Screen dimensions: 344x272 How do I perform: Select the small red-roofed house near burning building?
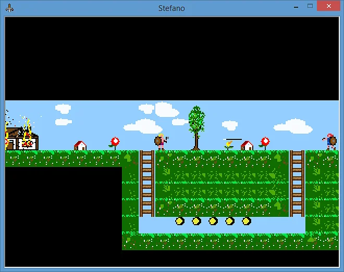coord(80,146)
